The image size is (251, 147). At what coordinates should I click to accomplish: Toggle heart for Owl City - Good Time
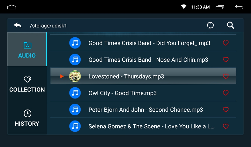coord(226,93)
